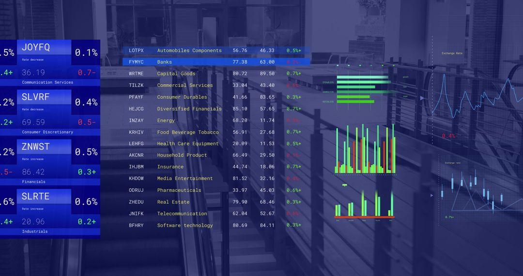The width and height of the screenshot is (523, 276).
Task: Click the 0.4% value next to SLVRF
Action: (86, 102)
